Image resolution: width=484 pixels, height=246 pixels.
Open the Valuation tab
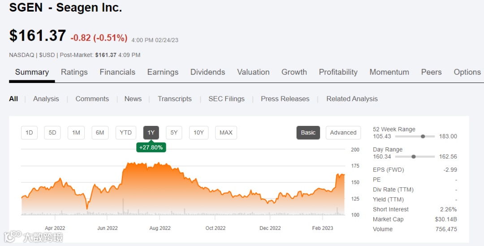pyautogui.click(x=253, y=72)
